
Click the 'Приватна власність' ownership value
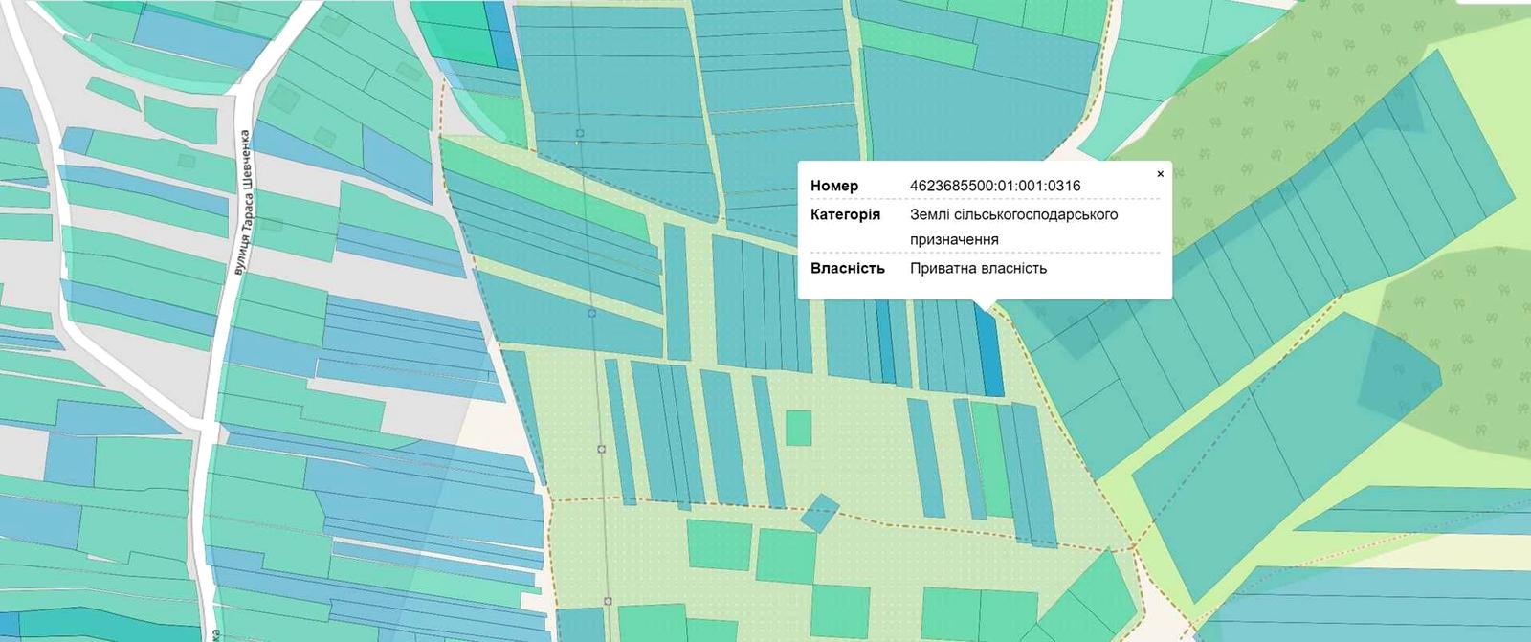click(x=978, y=268)
